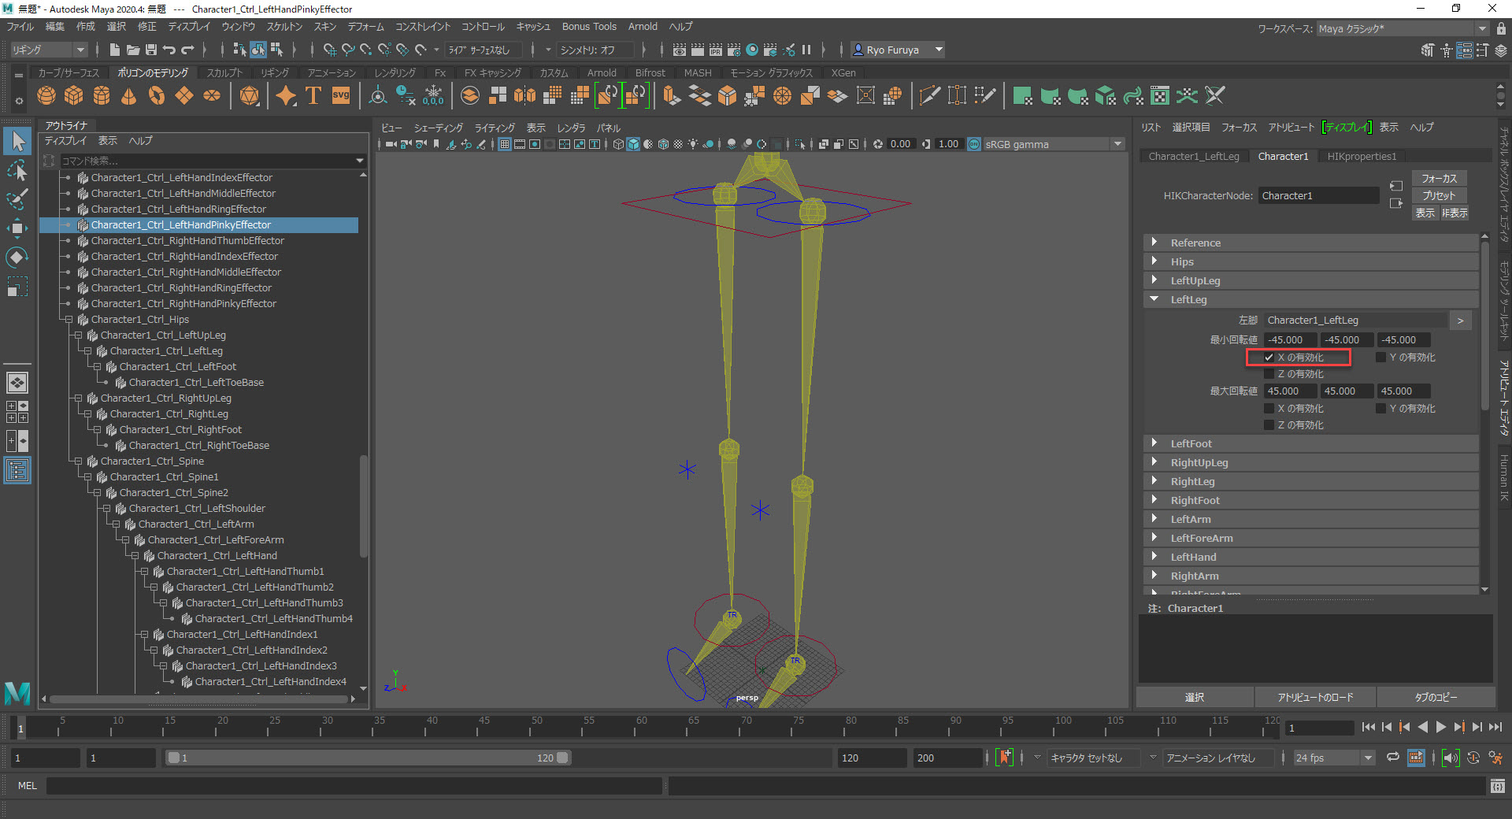Click the playback range slider bar
The width and height of the screenshot is (1512, 819).
[x=367, y=758]
